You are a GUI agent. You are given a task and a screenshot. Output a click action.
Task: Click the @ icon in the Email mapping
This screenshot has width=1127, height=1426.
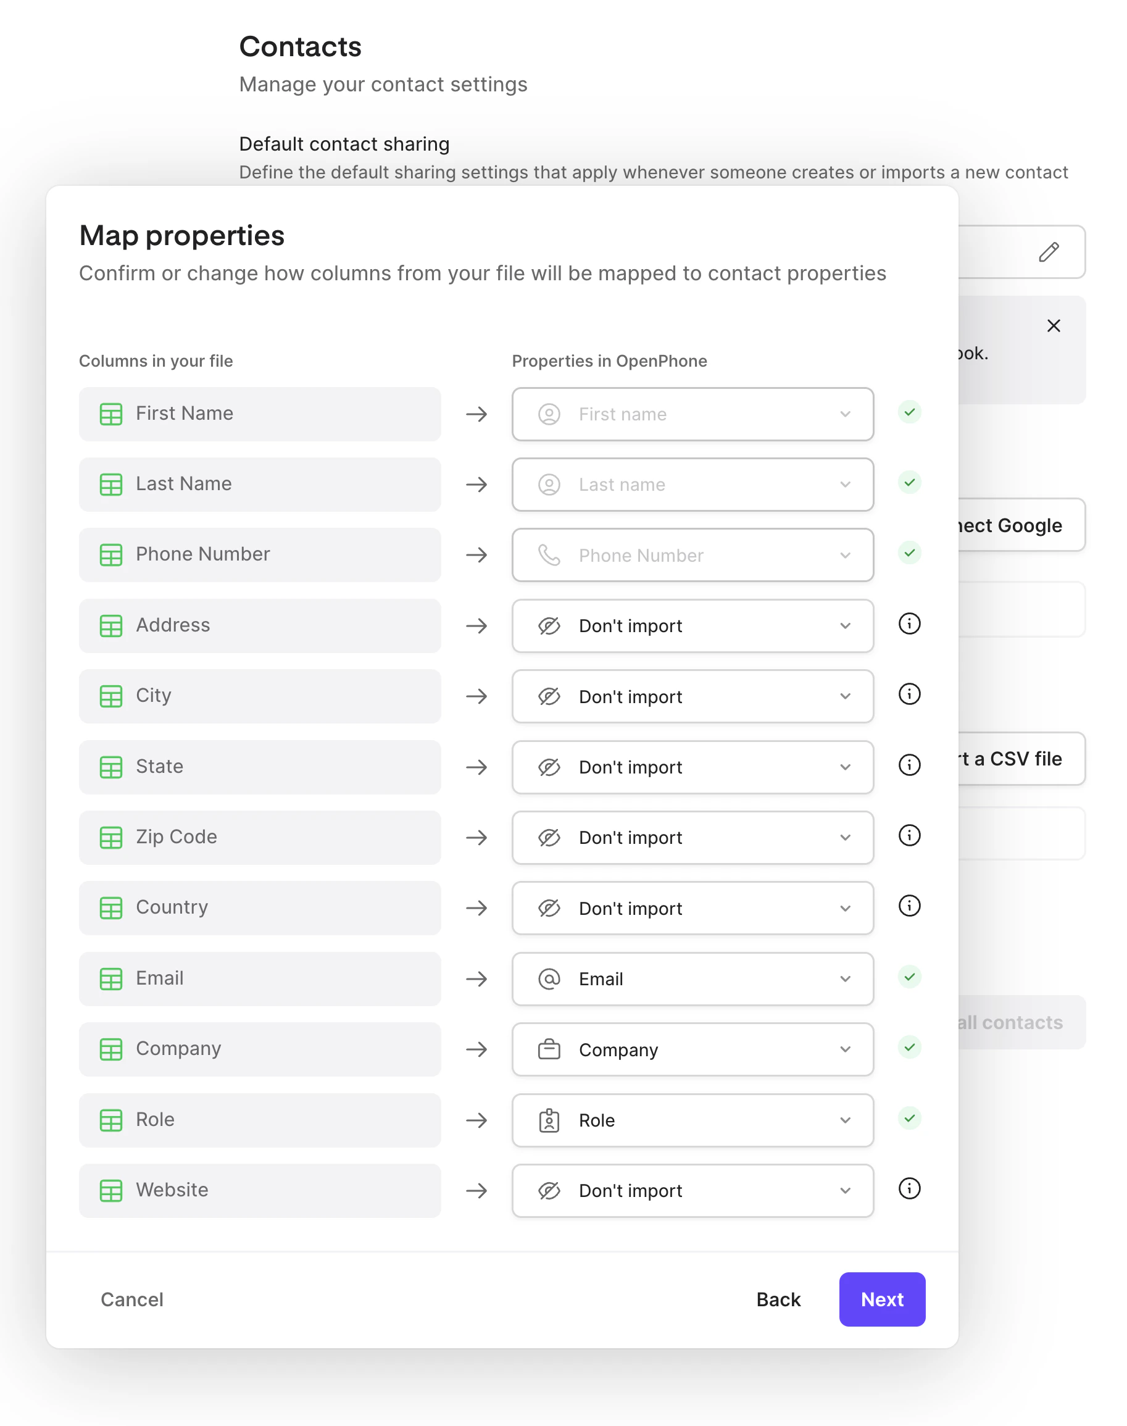(550, 979)
